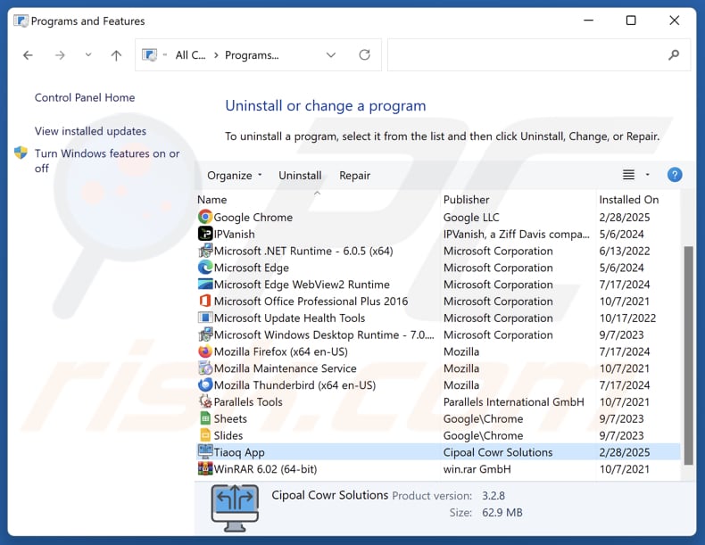705x545 pixels.
Task: Open Control Panel Home link
Action: 85,97
